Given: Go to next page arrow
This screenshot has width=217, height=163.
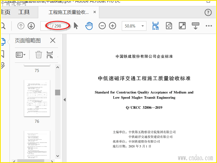Looking at the screenshot, I should 31,26.
